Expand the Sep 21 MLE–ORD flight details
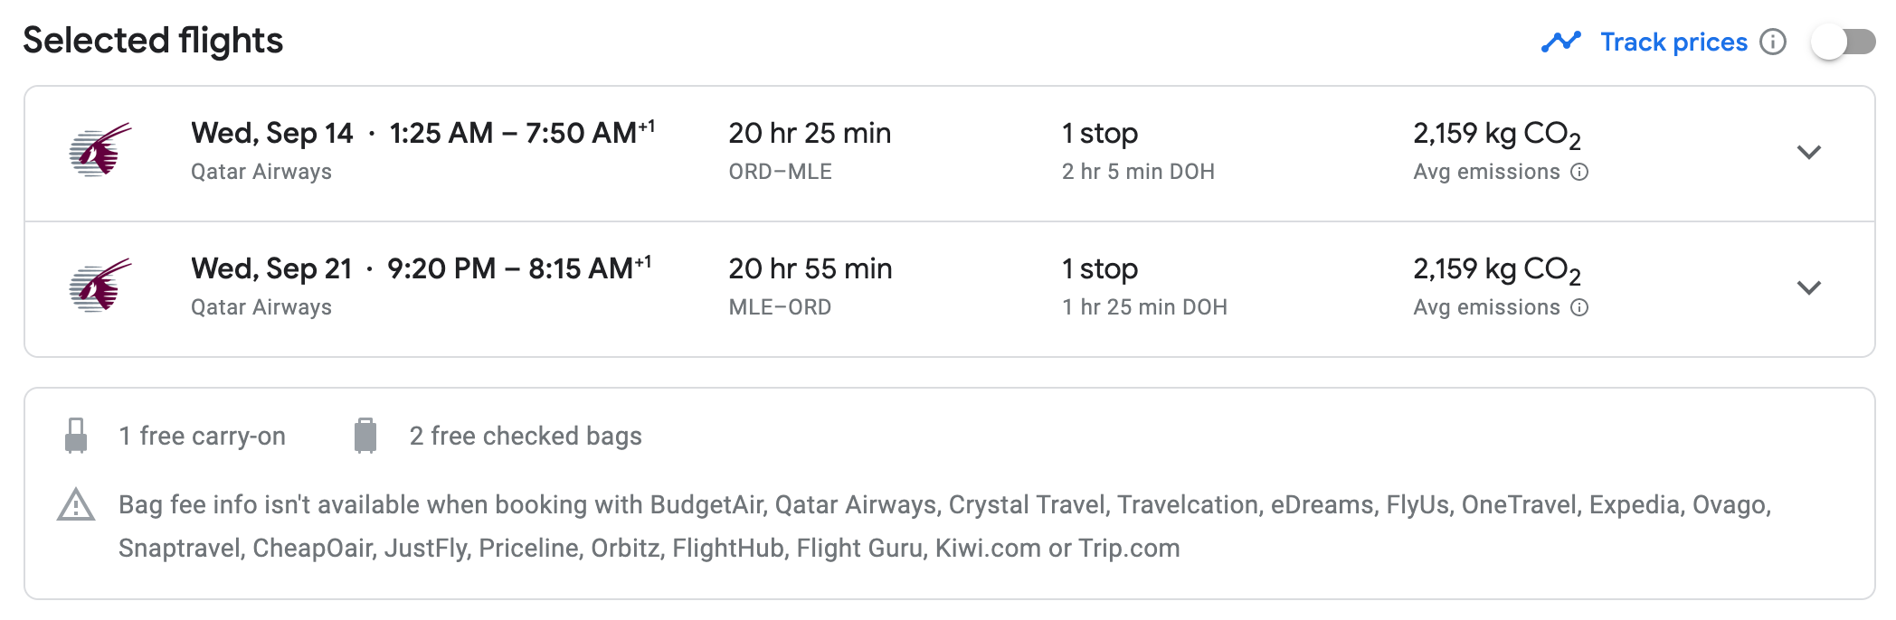Screen dimensions: 1896x620 pos(1808,287)
